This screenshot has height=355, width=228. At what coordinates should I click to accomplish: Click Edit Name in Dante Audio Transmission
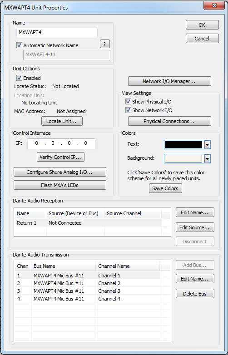pos(195,279)
